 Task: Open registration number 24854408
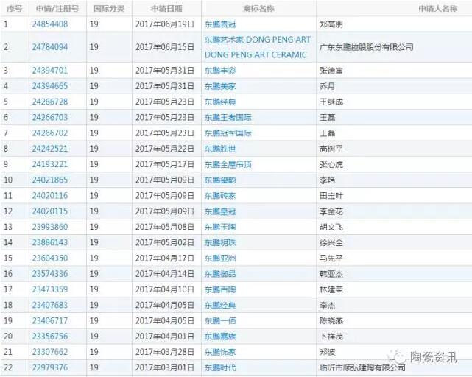pos(50,24)
